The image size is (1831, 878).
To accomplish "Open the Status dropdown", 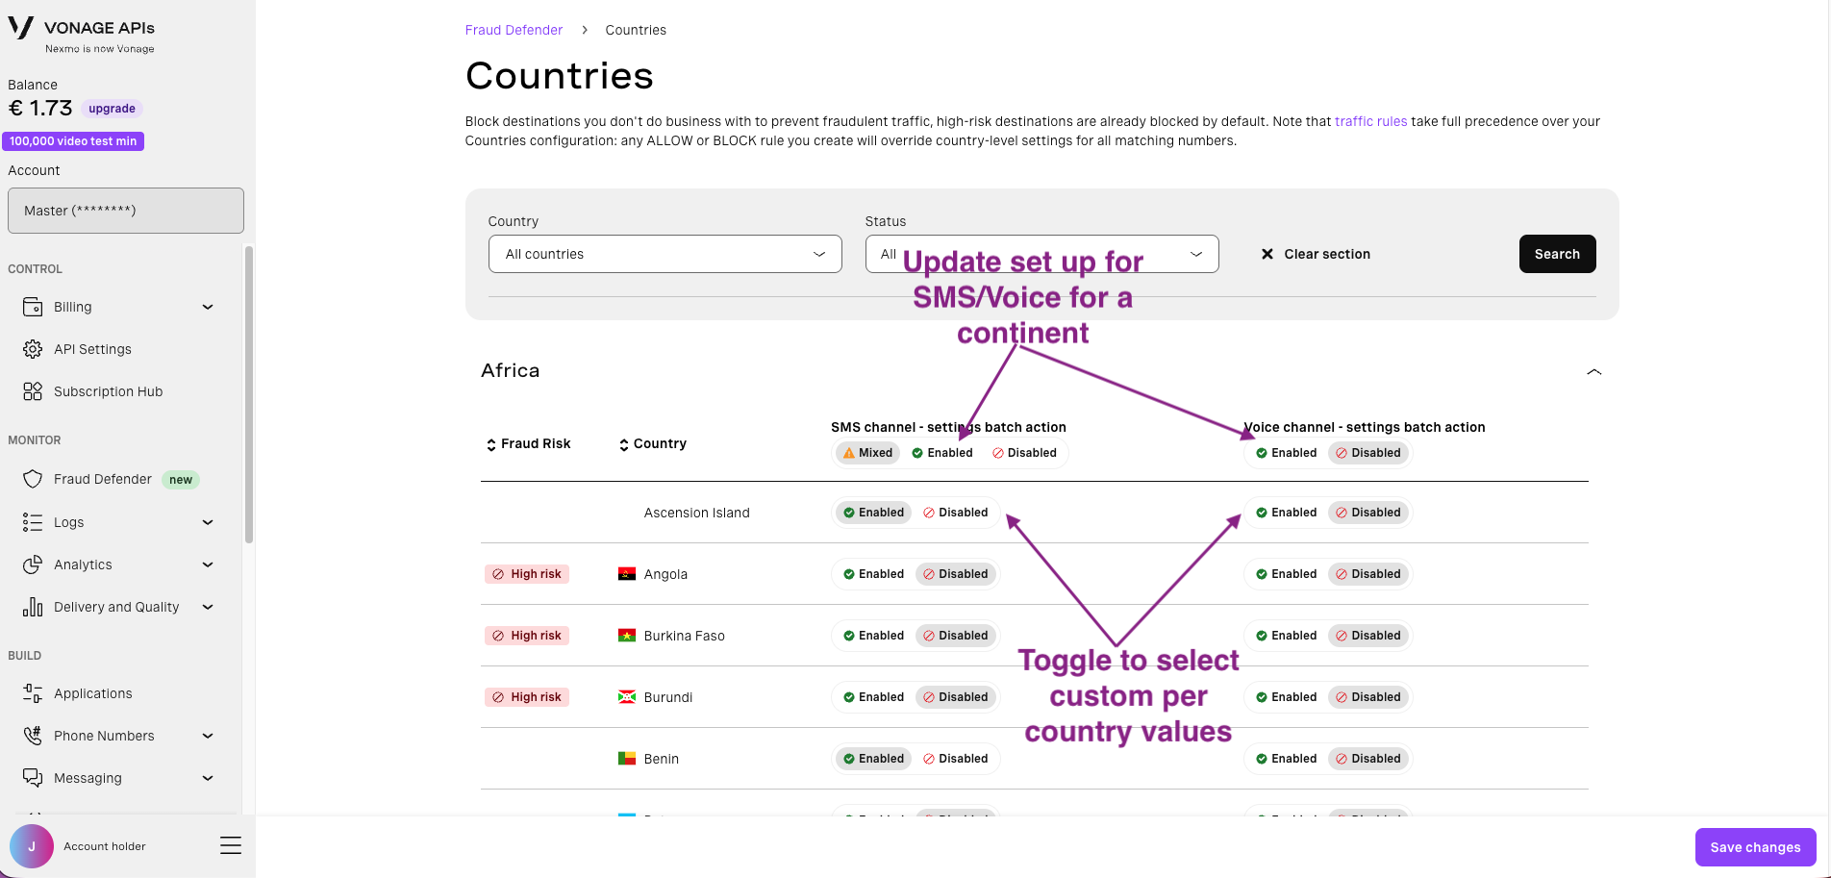I will [1042, 254].
